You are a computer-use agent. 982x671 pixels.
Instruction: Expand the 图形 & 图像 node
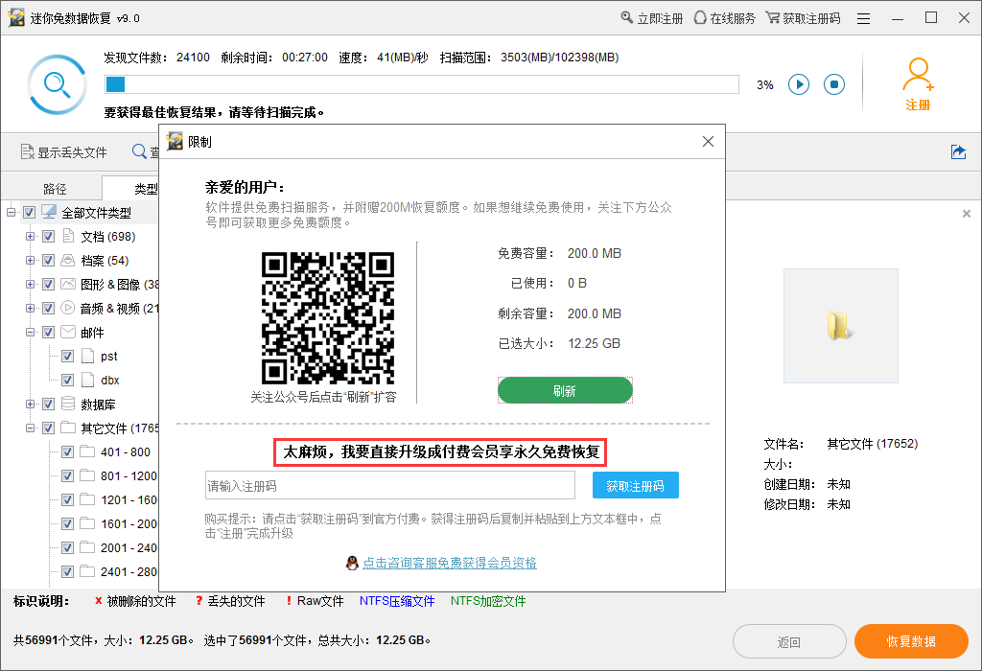pyautogui.click(x=30, y=284)
